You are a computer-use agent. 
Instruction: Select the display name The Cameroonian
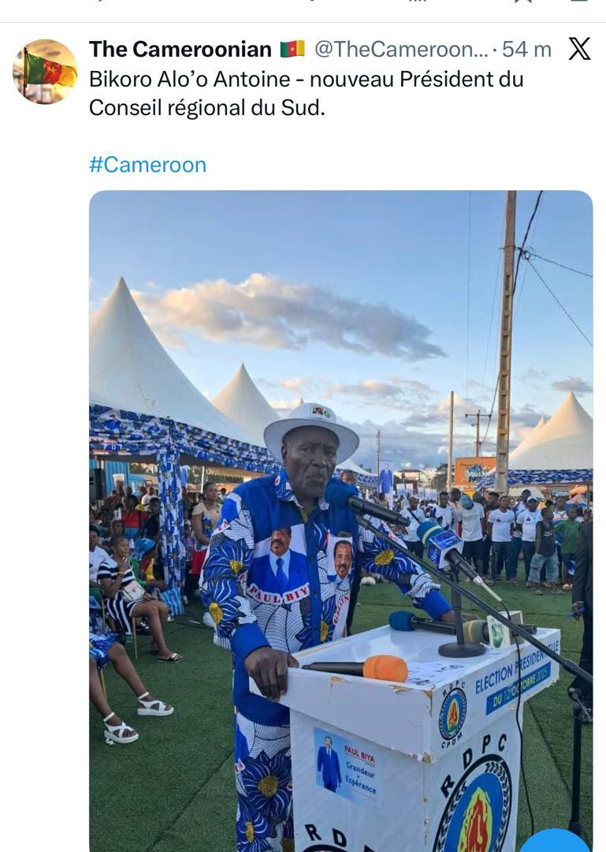[180, 50]
